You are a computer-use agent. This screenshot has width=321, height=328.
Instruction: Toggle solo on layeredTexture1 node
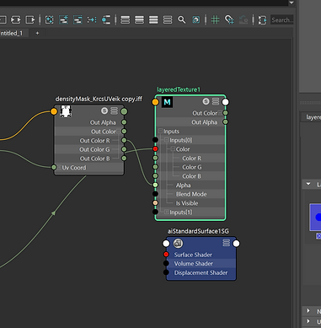206,101
